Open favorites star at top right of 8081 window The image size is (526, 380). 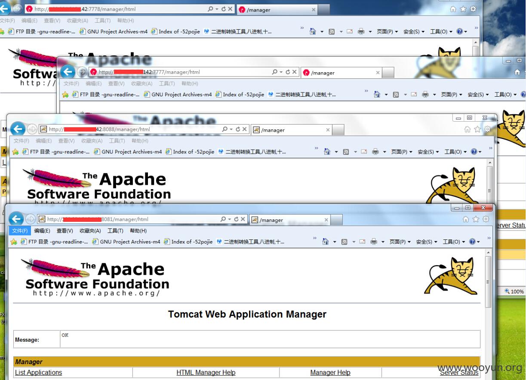(476, 219)
